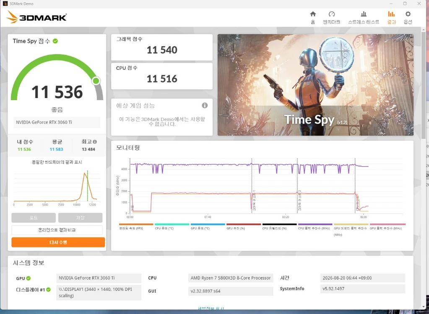The width and height of the screenshot is (429, 314).
Task: Open the Options (옵션) gear icon
Action: tap(408, 17)
